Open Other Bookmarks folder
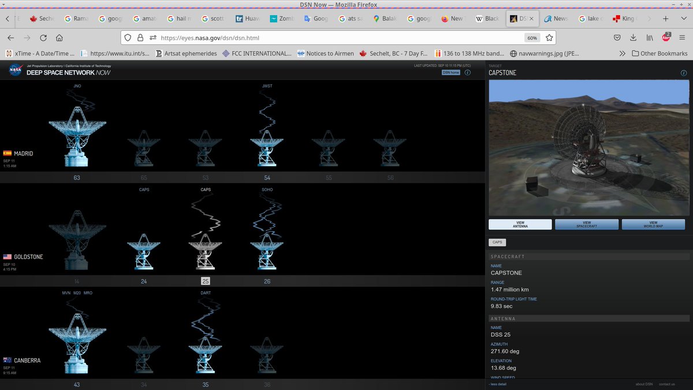Image resolution: width=693 pixels, height=390 pixels. (x=660, y=53)
